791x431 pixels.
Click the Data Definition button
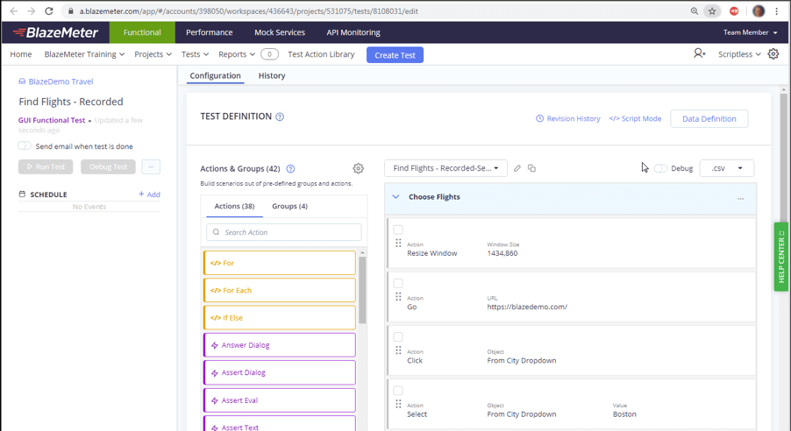[709, 119]
